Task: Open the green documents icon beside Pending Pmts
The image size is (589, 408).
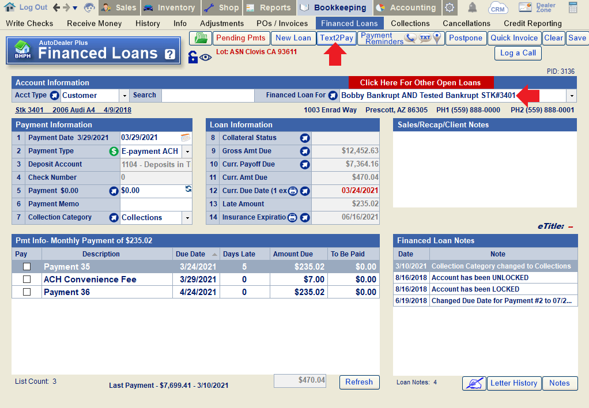Action: tap(200, 38)
